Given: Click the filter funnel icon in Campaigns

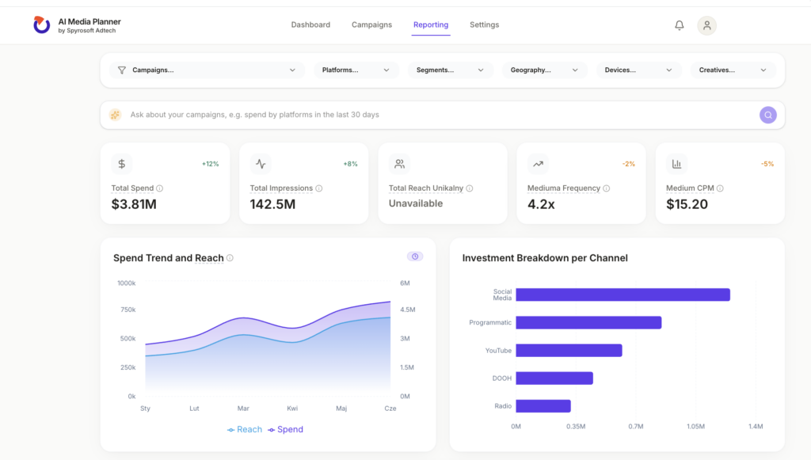Looking at the screenshot, I should click(121, 70).
